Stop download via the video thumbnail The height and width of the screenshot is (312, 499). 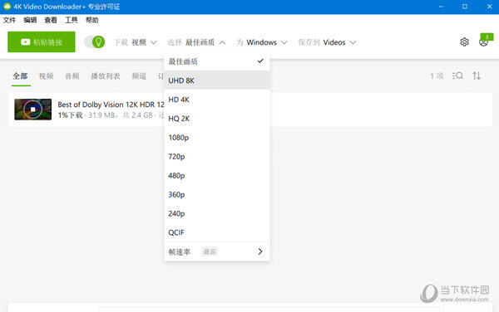pyautogui.click(x=32, y=110)
